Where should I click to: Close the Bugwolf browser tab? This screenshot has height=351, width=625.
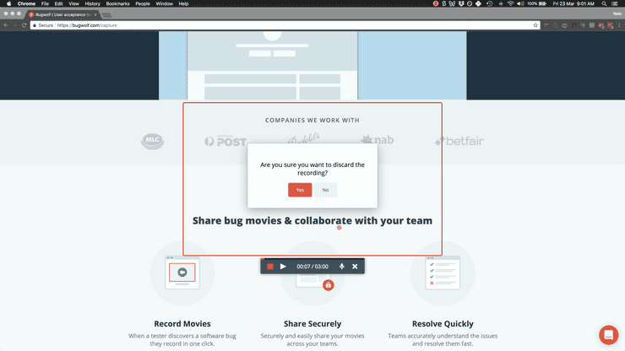(95, 14)
